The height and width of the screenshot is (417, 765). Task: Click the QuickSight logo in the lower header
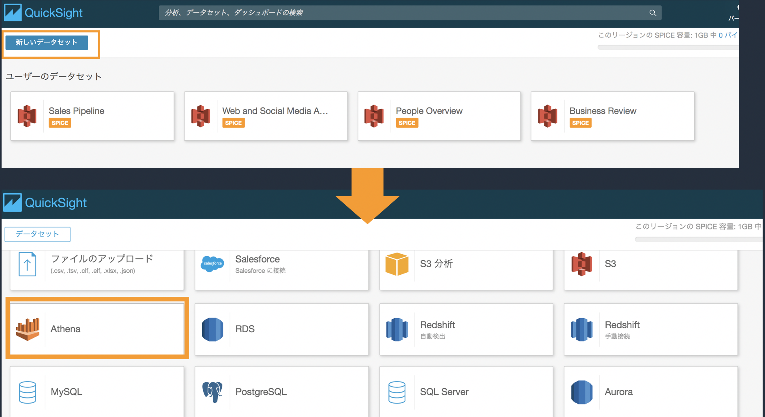pyautogui.click(x=45, y=203)
